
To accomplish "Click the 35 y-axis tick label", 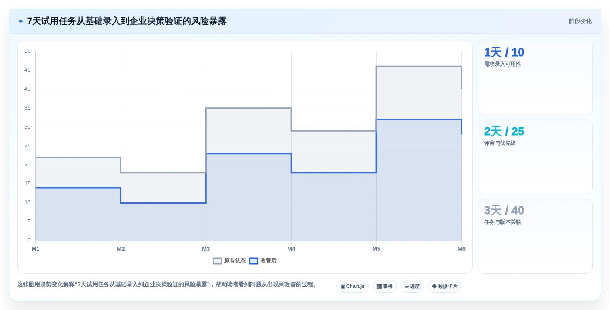I will click(x=27, y=108).
